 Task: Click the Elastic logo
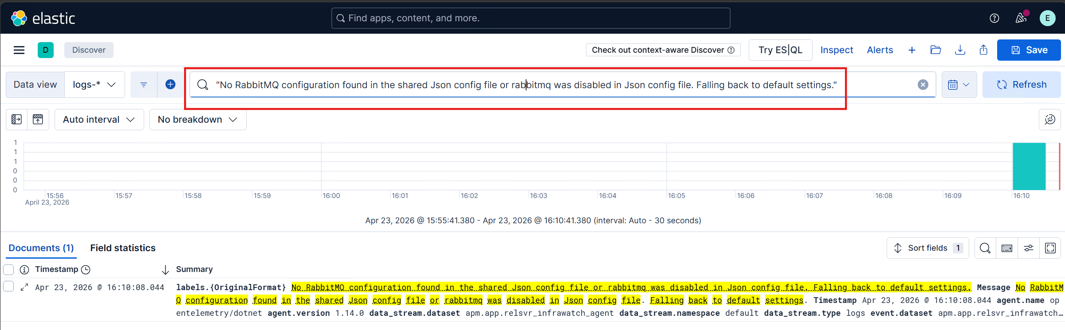click(43, 18)
